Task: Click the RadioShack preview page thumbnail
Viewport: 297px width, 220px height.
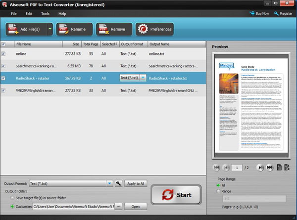Action: tap(251, 106)
